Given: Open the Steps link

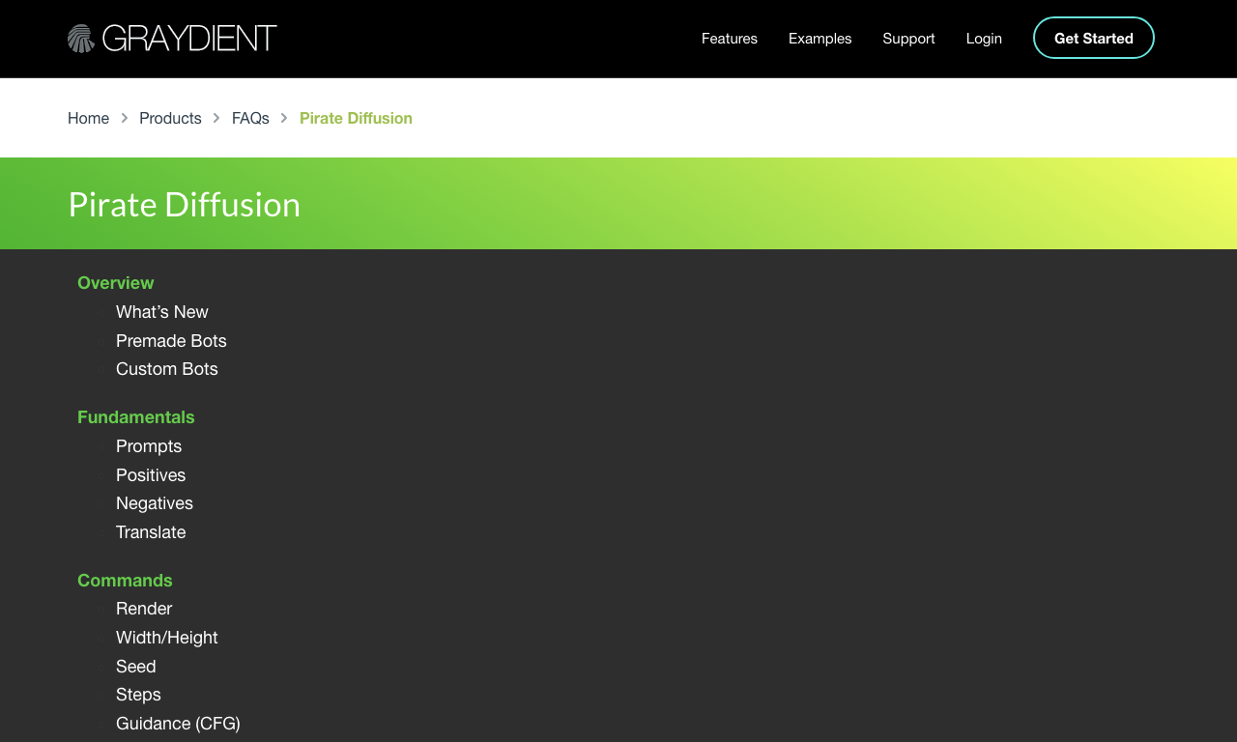Looking at the screenshot, I should pos(138,695).
